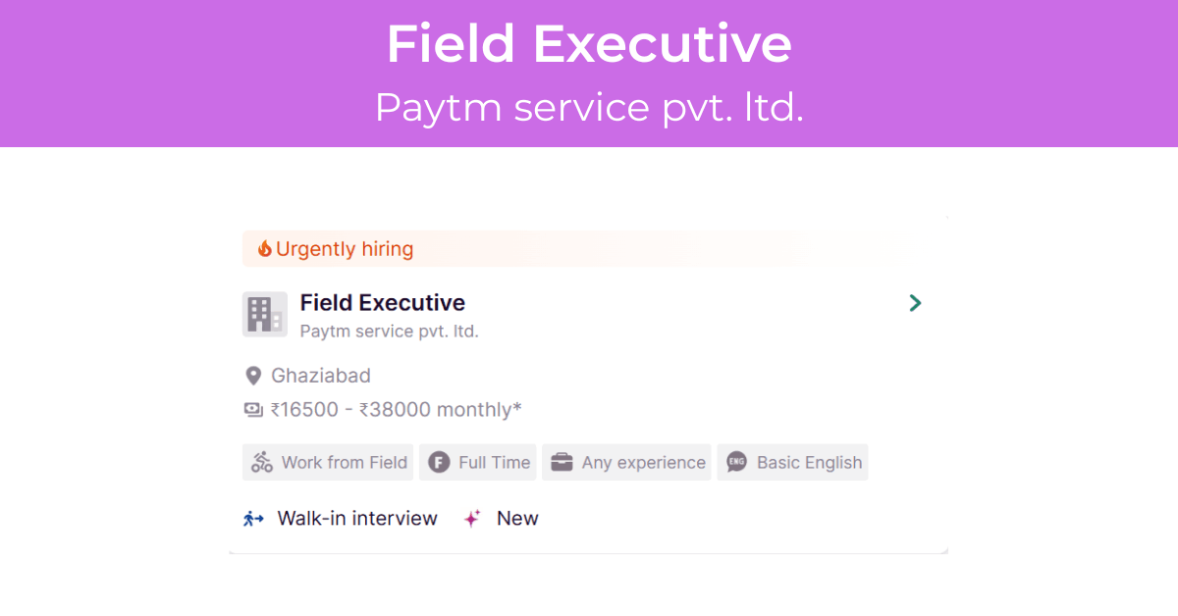Select the Work from Field tag
The height and width of the screenshot is (616, 1178).
coord(328,462)
